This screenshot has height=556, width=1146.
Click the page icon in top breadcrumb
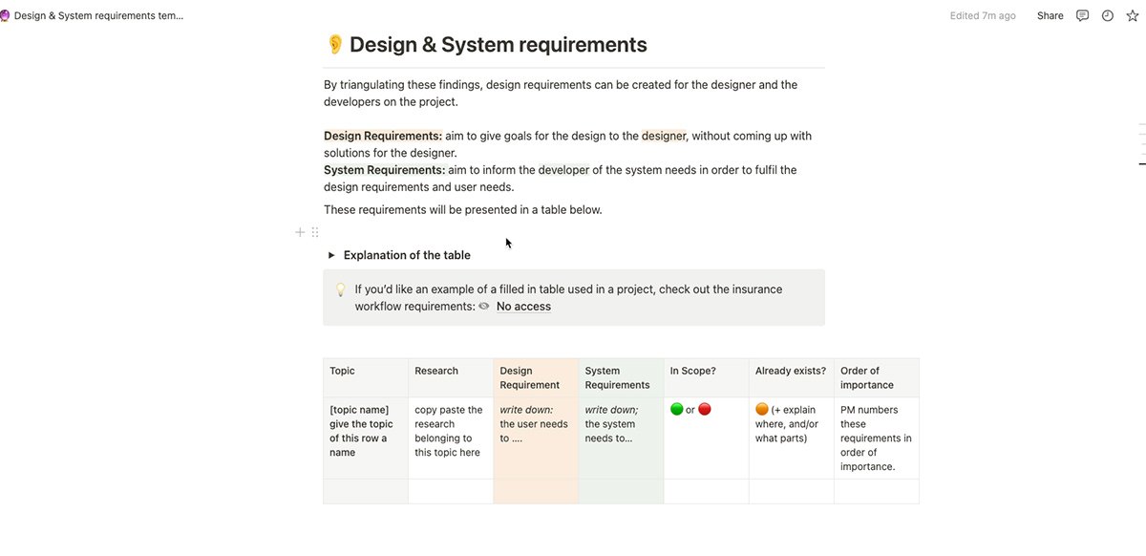[x=4, y=15]
